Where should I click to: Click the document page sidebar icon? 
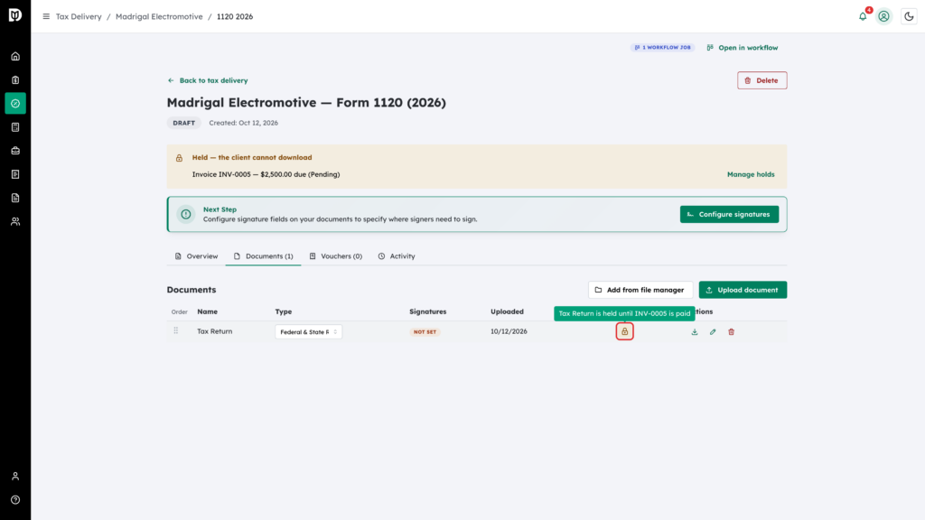tap(15, 198)
